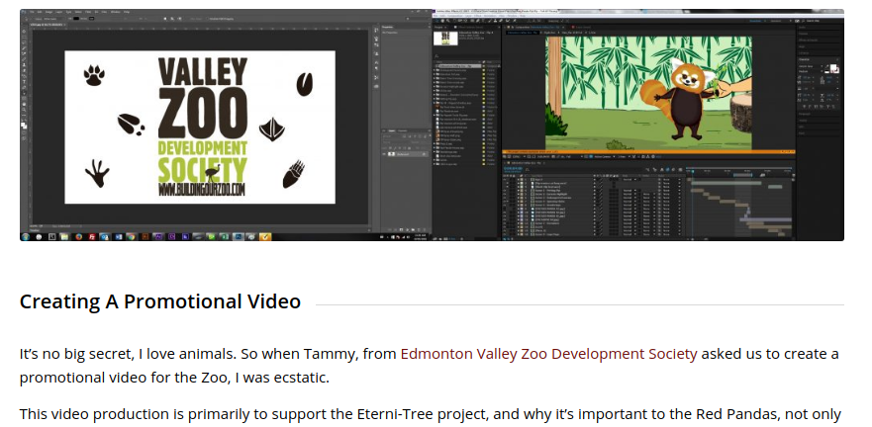Select the Background layer in Photoshop Layers panel
Image resolution: width=872 pixels, height=427 pixels.
pos(406,154)
